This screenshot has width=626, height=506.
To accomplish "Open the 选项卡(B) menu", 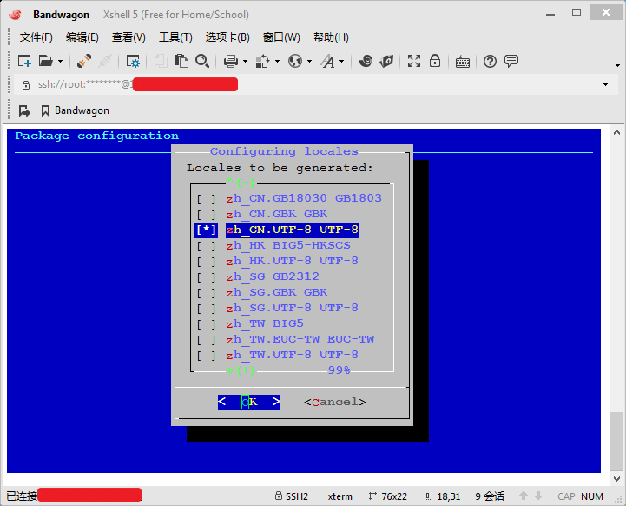I will (x=227, y=37).
